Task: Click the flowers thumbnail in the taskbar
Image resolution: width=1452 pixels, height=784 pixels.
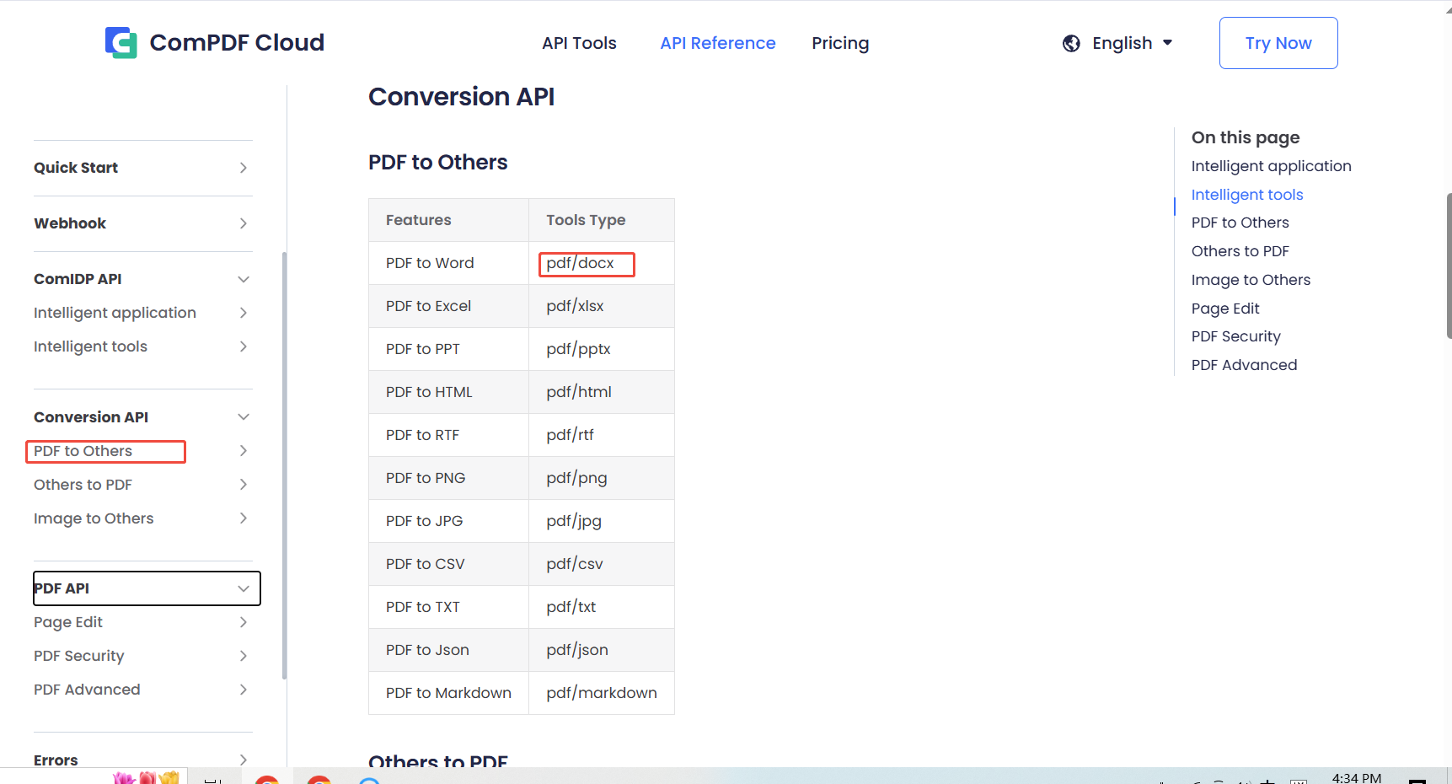Action: click(146, 777)
